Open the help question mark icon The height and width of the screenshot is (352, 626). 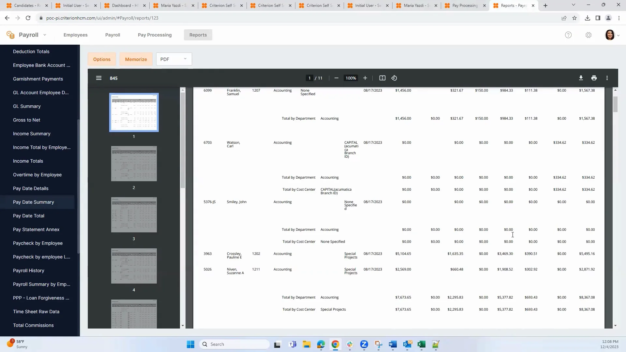click(x=568, y=35)
